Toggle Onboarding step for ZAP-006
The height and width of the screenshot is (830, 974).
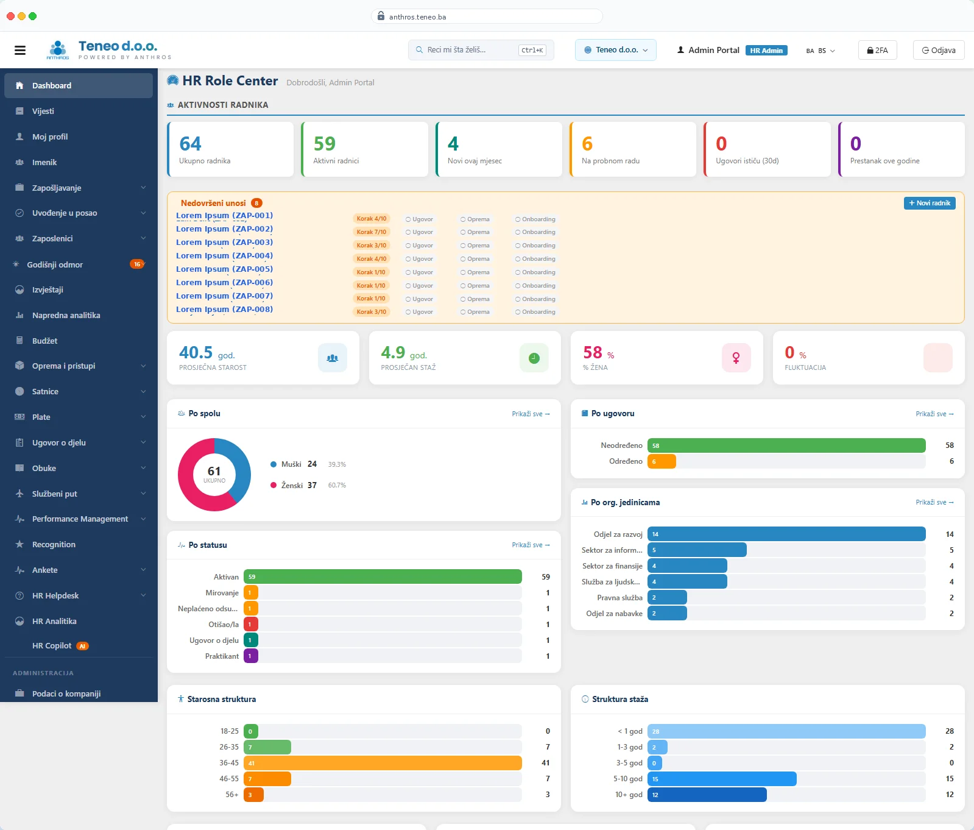(535, 285)
